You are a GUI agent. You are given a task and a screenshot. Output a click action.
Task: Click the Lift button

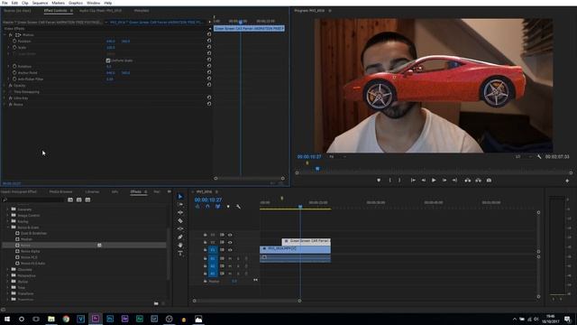pos(468,181)
